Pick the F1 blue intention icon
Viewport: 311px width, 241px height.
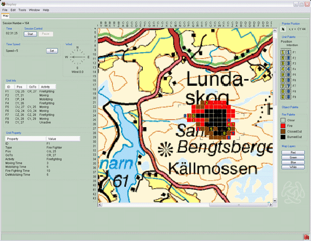(x=288, y=52)
